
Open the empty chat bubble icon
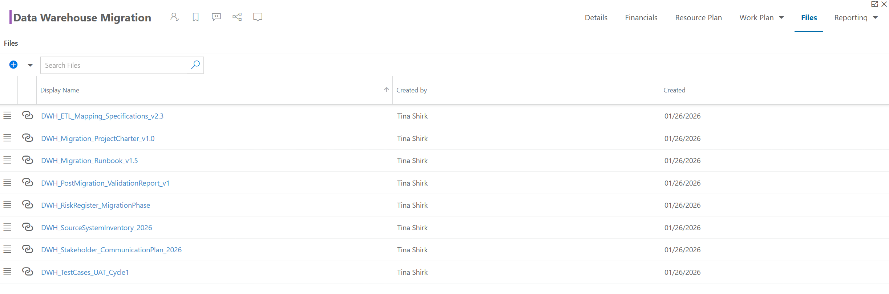coord(258,17)
